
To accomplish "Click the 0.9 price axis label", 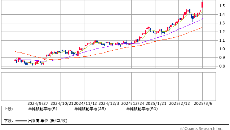I will [222, 57].
